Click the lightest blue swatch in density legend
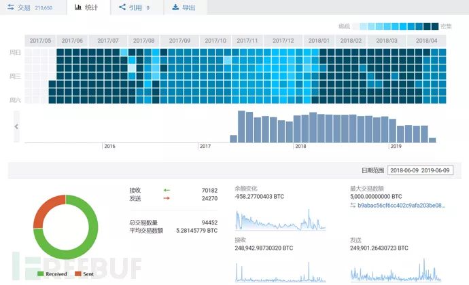The image size is (469, 285). pos(363,26)
